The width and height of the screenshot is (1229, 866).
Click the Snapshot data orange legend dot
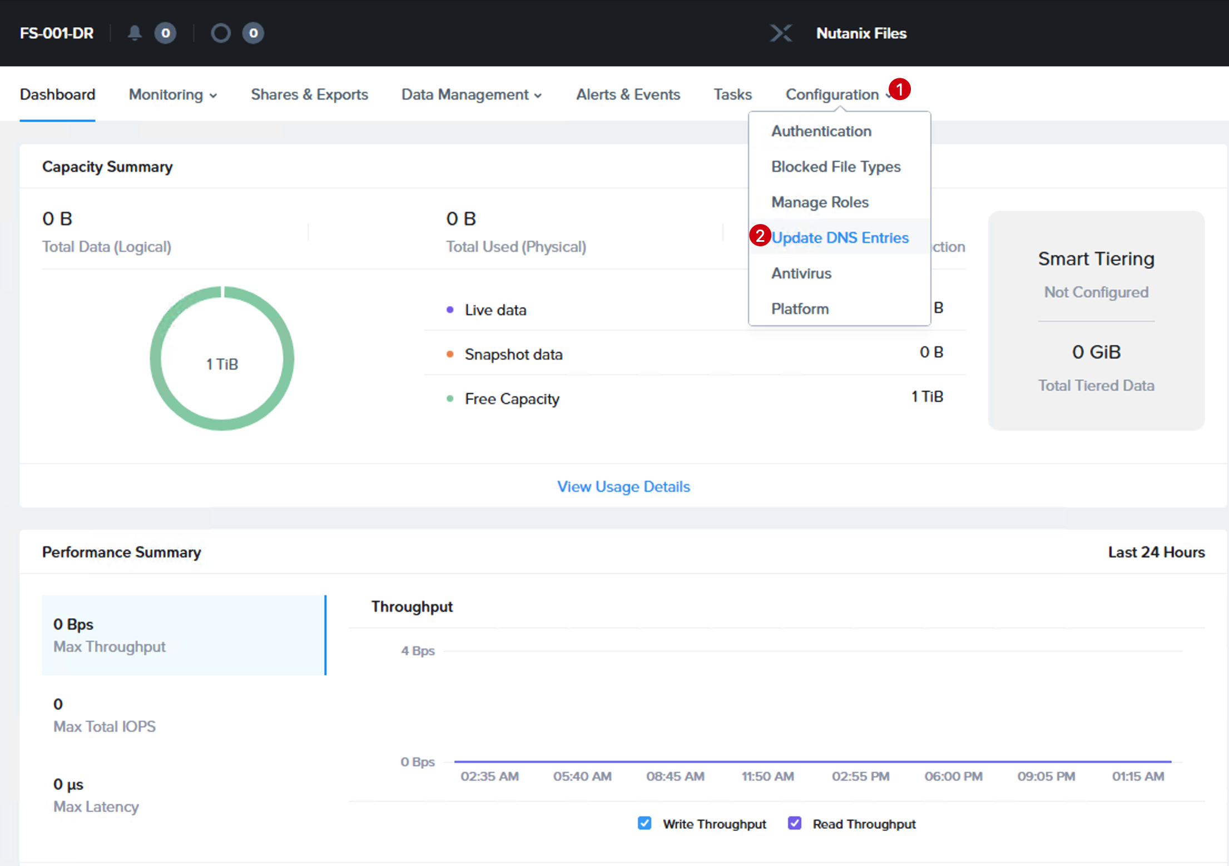[450, 354]
